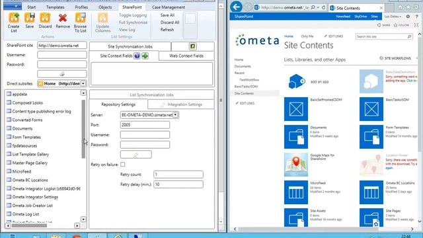Click the Create List icon
Viewport: 423px width, 238px height.
pos(13,18)
